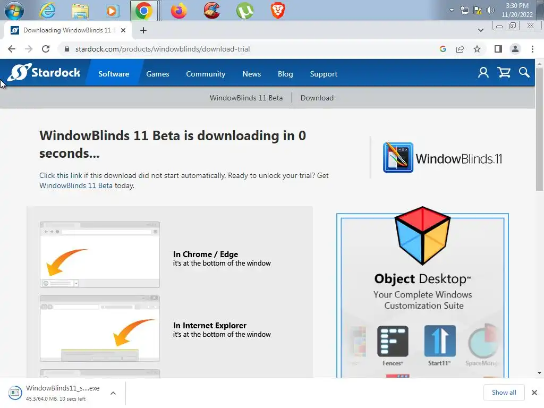Open the shopping cart
This screenshot has width=544, height=408.
coord(504,72)
